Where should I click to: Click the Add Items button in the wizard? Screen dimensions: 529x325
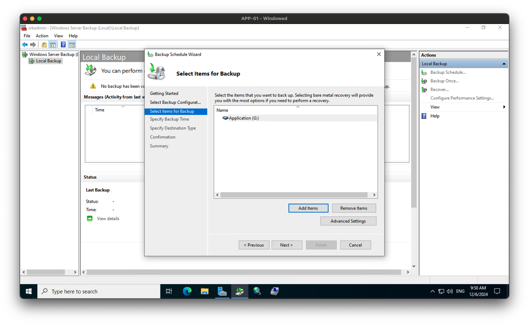click(308, 208)
